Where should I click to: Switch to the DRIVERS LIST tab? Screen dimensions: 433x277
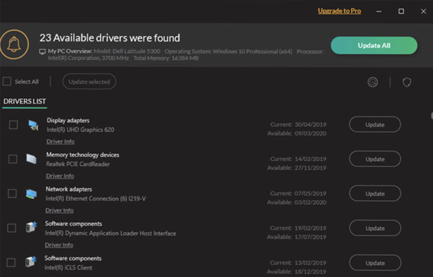[x=24, y=101]
